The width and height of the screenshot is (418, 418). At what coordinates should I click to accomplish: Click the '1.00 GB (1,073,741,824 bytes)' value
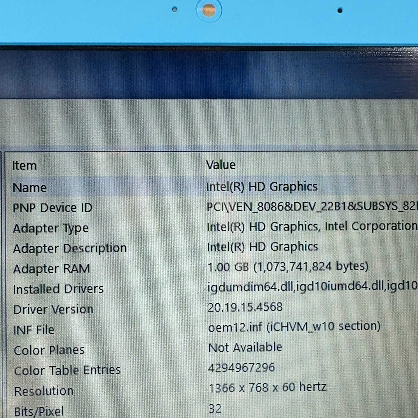pos(288,267)
